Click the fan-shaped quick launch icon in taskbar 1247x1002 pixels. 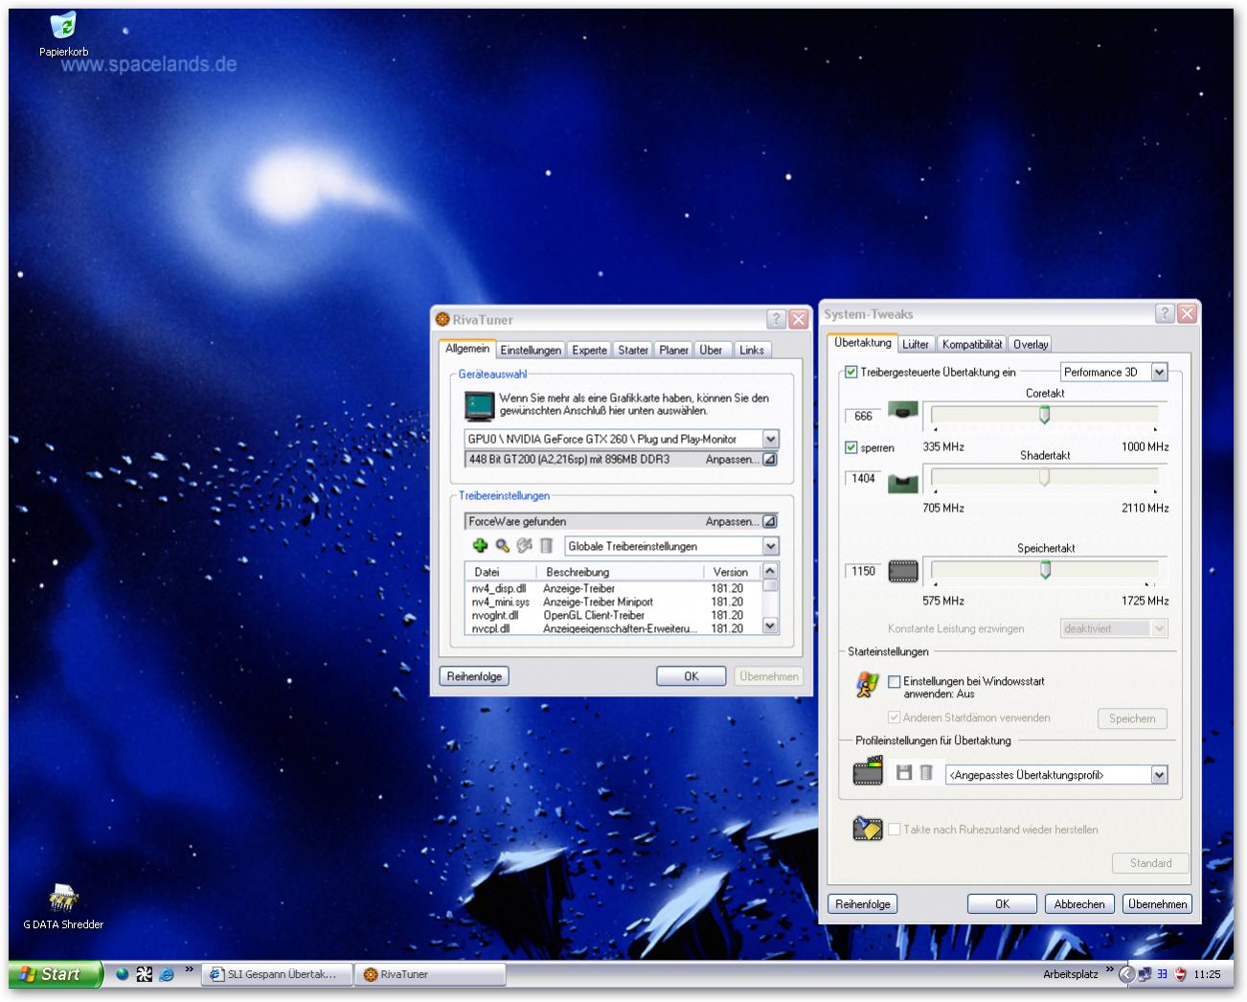pyautogui.click(x=144, y=974)
